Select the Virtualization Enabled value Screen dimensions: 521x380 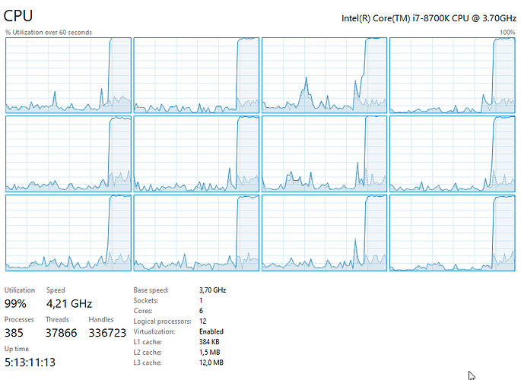(211, 331)
